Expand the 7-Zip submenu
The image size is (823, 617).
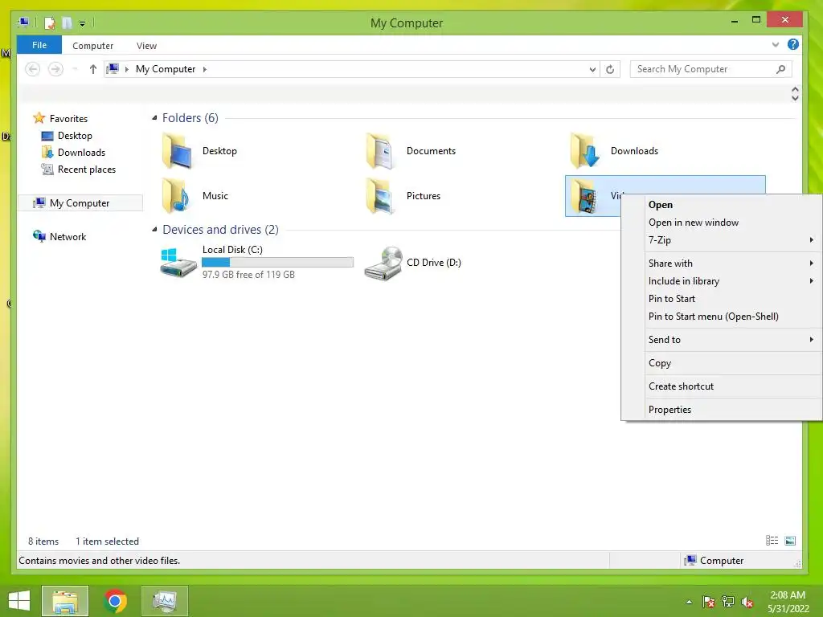pos(812,239)
